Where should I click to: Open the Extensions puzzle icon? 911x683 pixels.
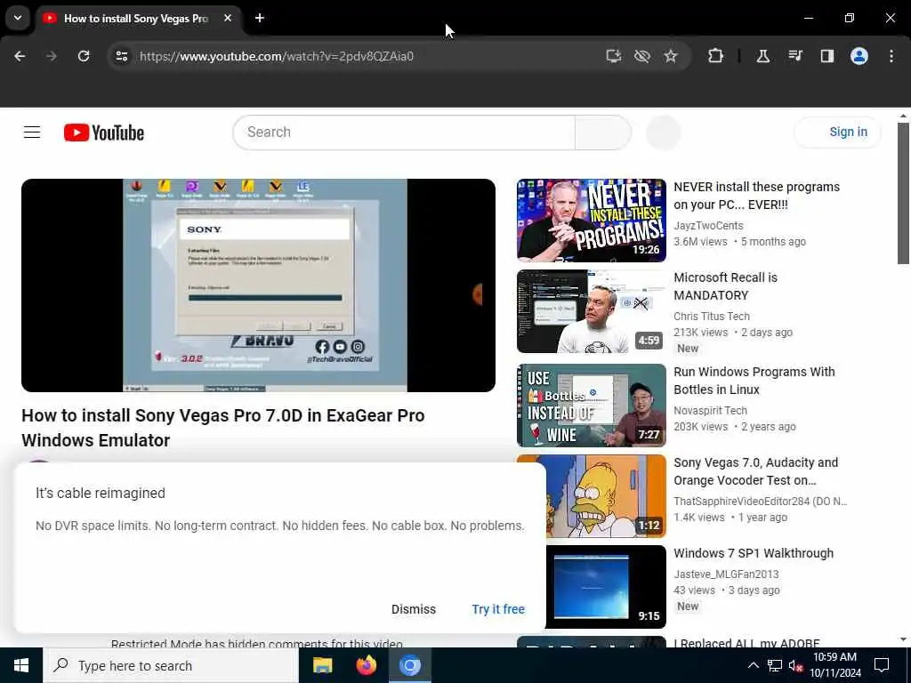pos(716,56)
